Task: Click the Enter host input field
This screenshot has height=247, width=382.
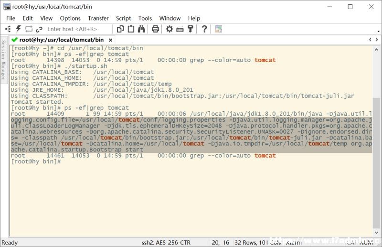Action: click(x=78, y=29)
